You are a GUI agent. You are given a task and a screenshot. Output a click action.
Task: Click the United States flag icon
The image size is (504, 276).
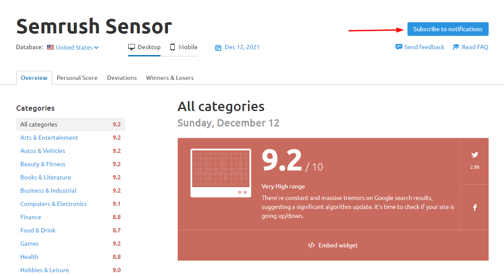coord(51,47)
